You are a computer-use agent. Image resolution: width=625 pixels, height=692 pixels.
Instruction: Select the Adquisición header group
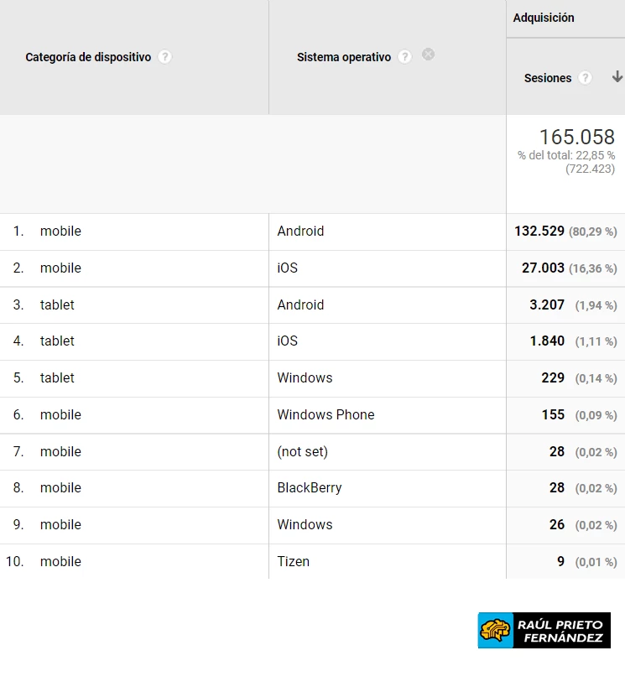pos(544,18)
